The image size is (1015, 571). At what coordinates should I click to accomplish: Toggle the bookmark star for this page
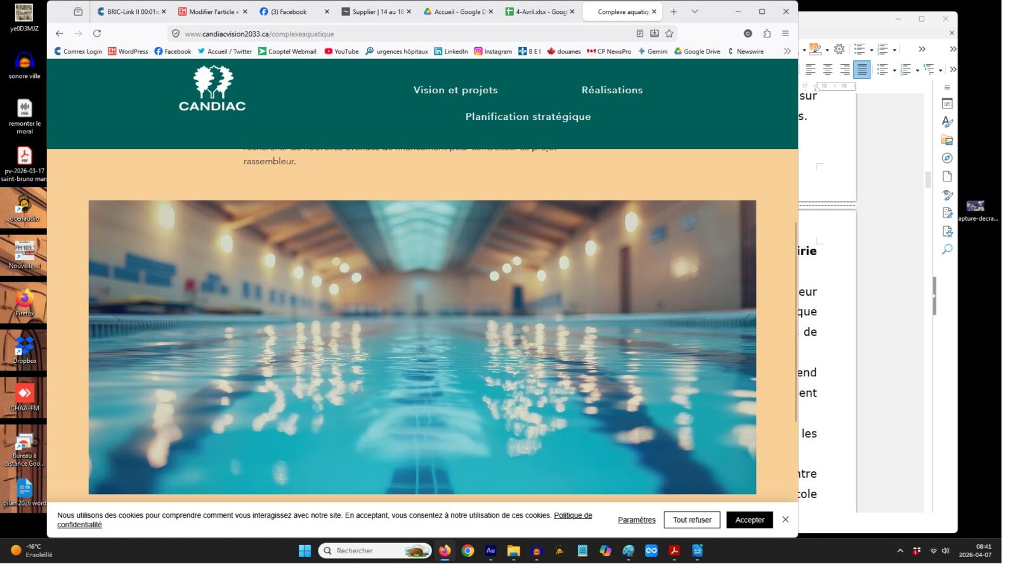click(x=669, y=33)
